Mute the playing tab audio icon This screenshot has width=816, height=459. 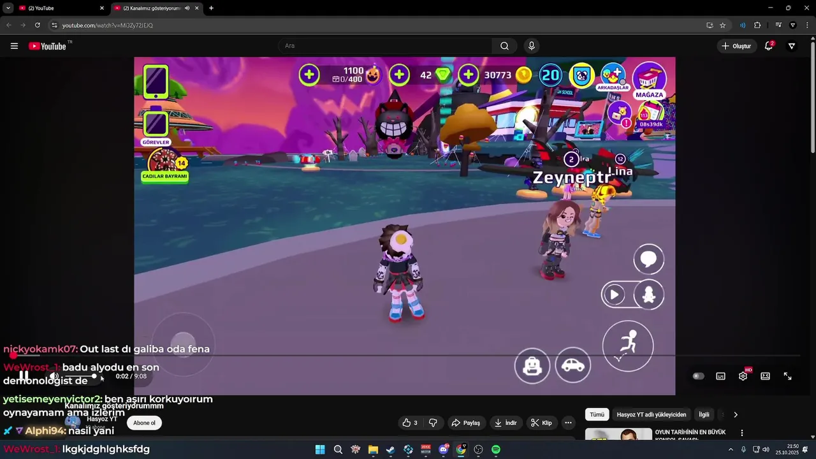[x=187, y=8]
